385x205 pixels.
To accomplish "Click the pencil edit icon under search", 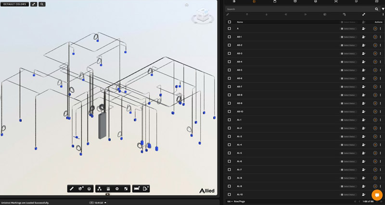I will [x=228, y=14].
